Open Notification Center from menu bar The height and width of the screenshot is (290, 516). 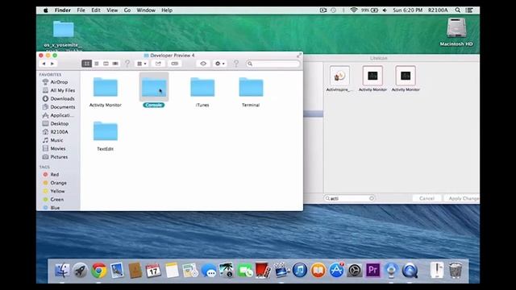pos(469,10)
